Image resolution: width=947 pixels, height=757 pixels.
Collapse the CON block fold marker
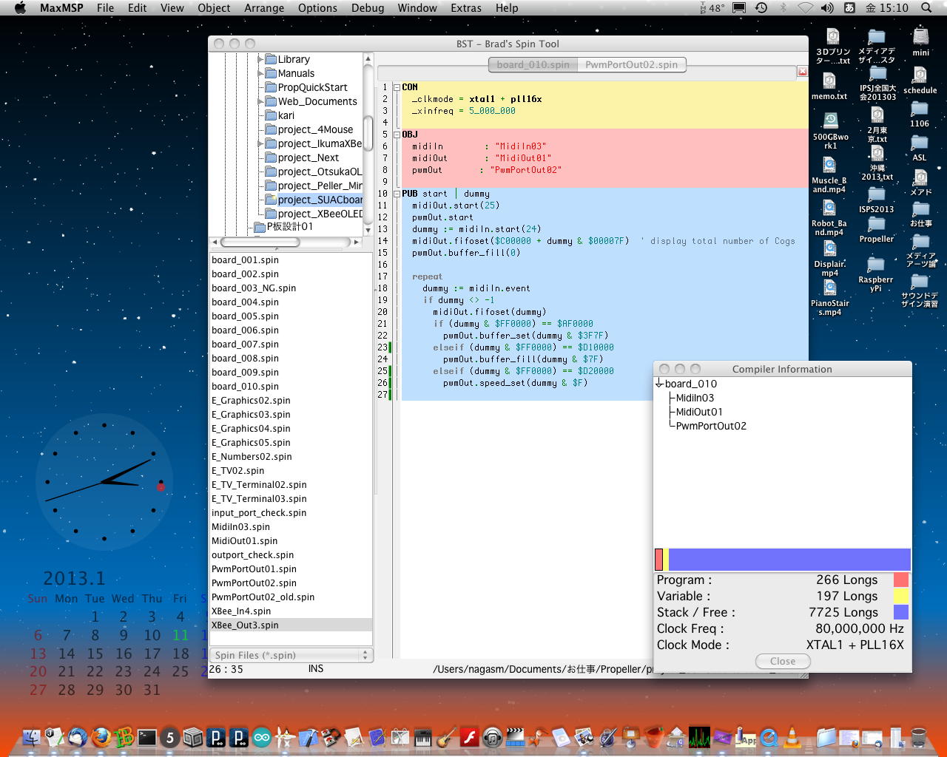[x=397, y=87]
